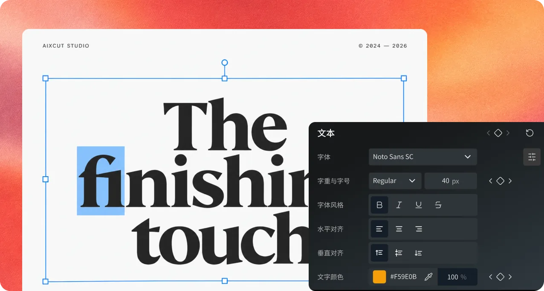Click the bottom-center resize handle
Screen dimensions: 544x291
[225, 281]
